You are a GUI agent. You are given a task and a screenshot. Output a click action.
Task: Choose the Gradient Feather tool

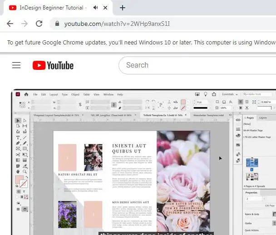click(25, 160)
